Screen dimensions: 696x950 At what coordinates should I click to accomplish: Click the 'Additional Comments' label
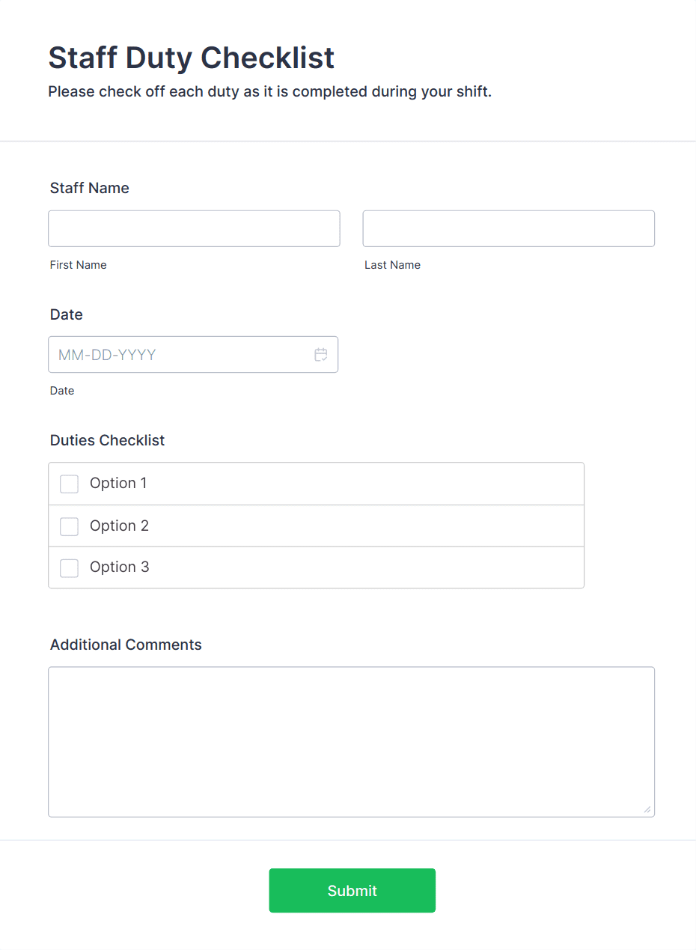coord(126,645)
